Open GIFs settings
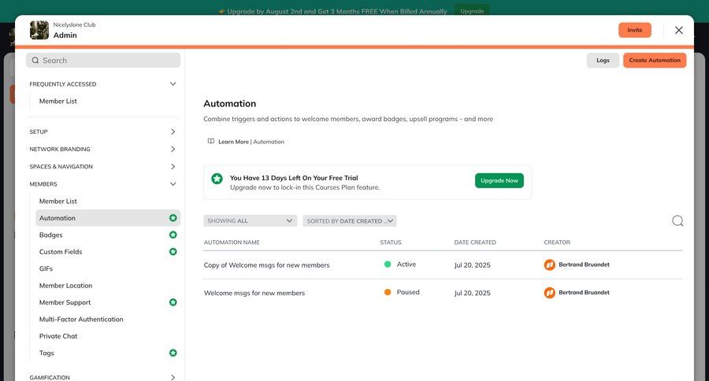The height and width of the screenshot is (381, 709). [x=46, y=268]
